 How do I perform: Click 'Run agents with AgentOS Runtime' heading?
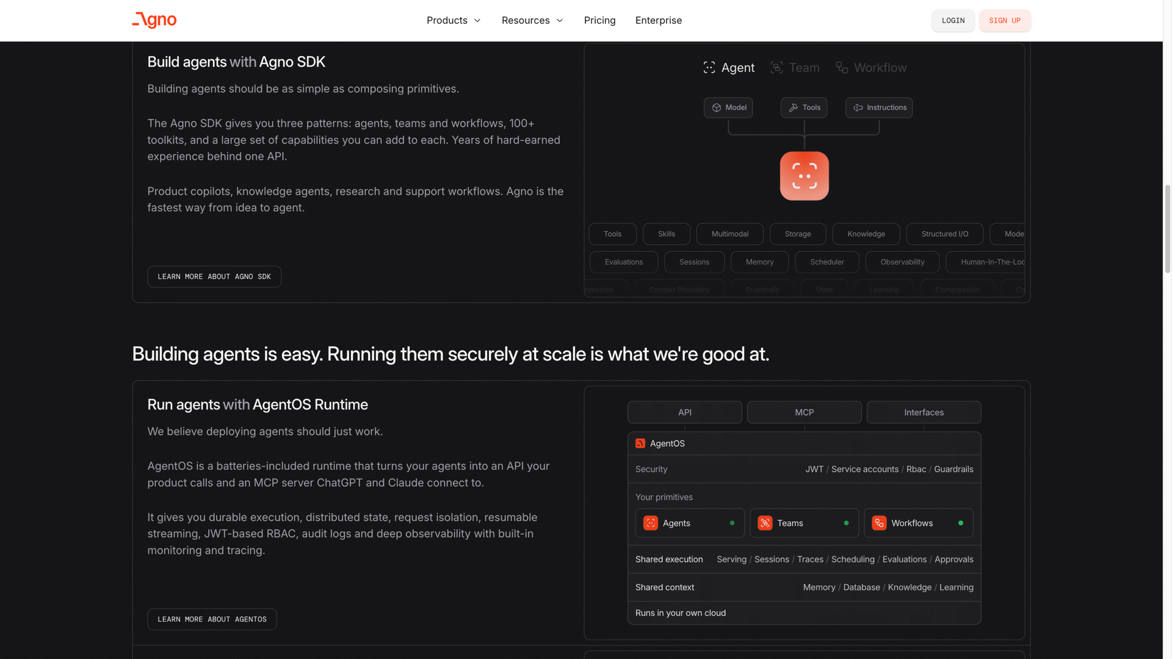[x=258, y=405]
